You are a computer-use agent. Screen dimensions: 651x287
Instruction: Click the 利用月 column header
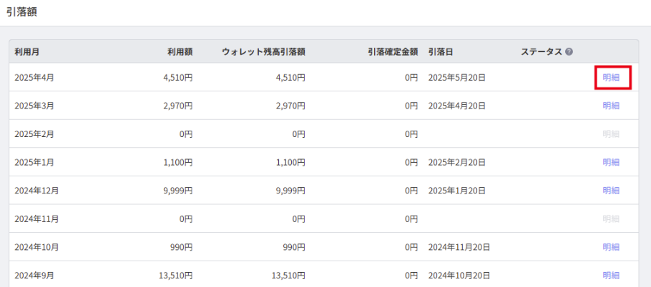point(27,52)
